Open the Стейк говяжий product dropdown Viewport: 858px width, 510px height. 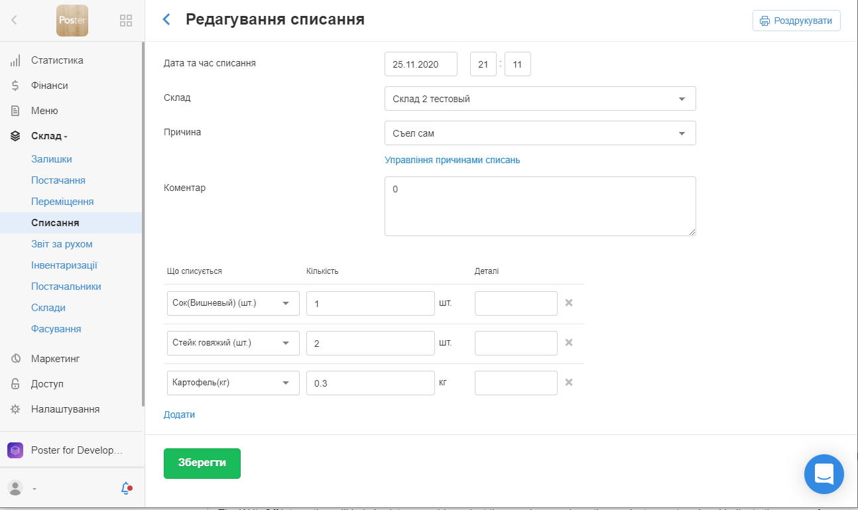[233, 343]
